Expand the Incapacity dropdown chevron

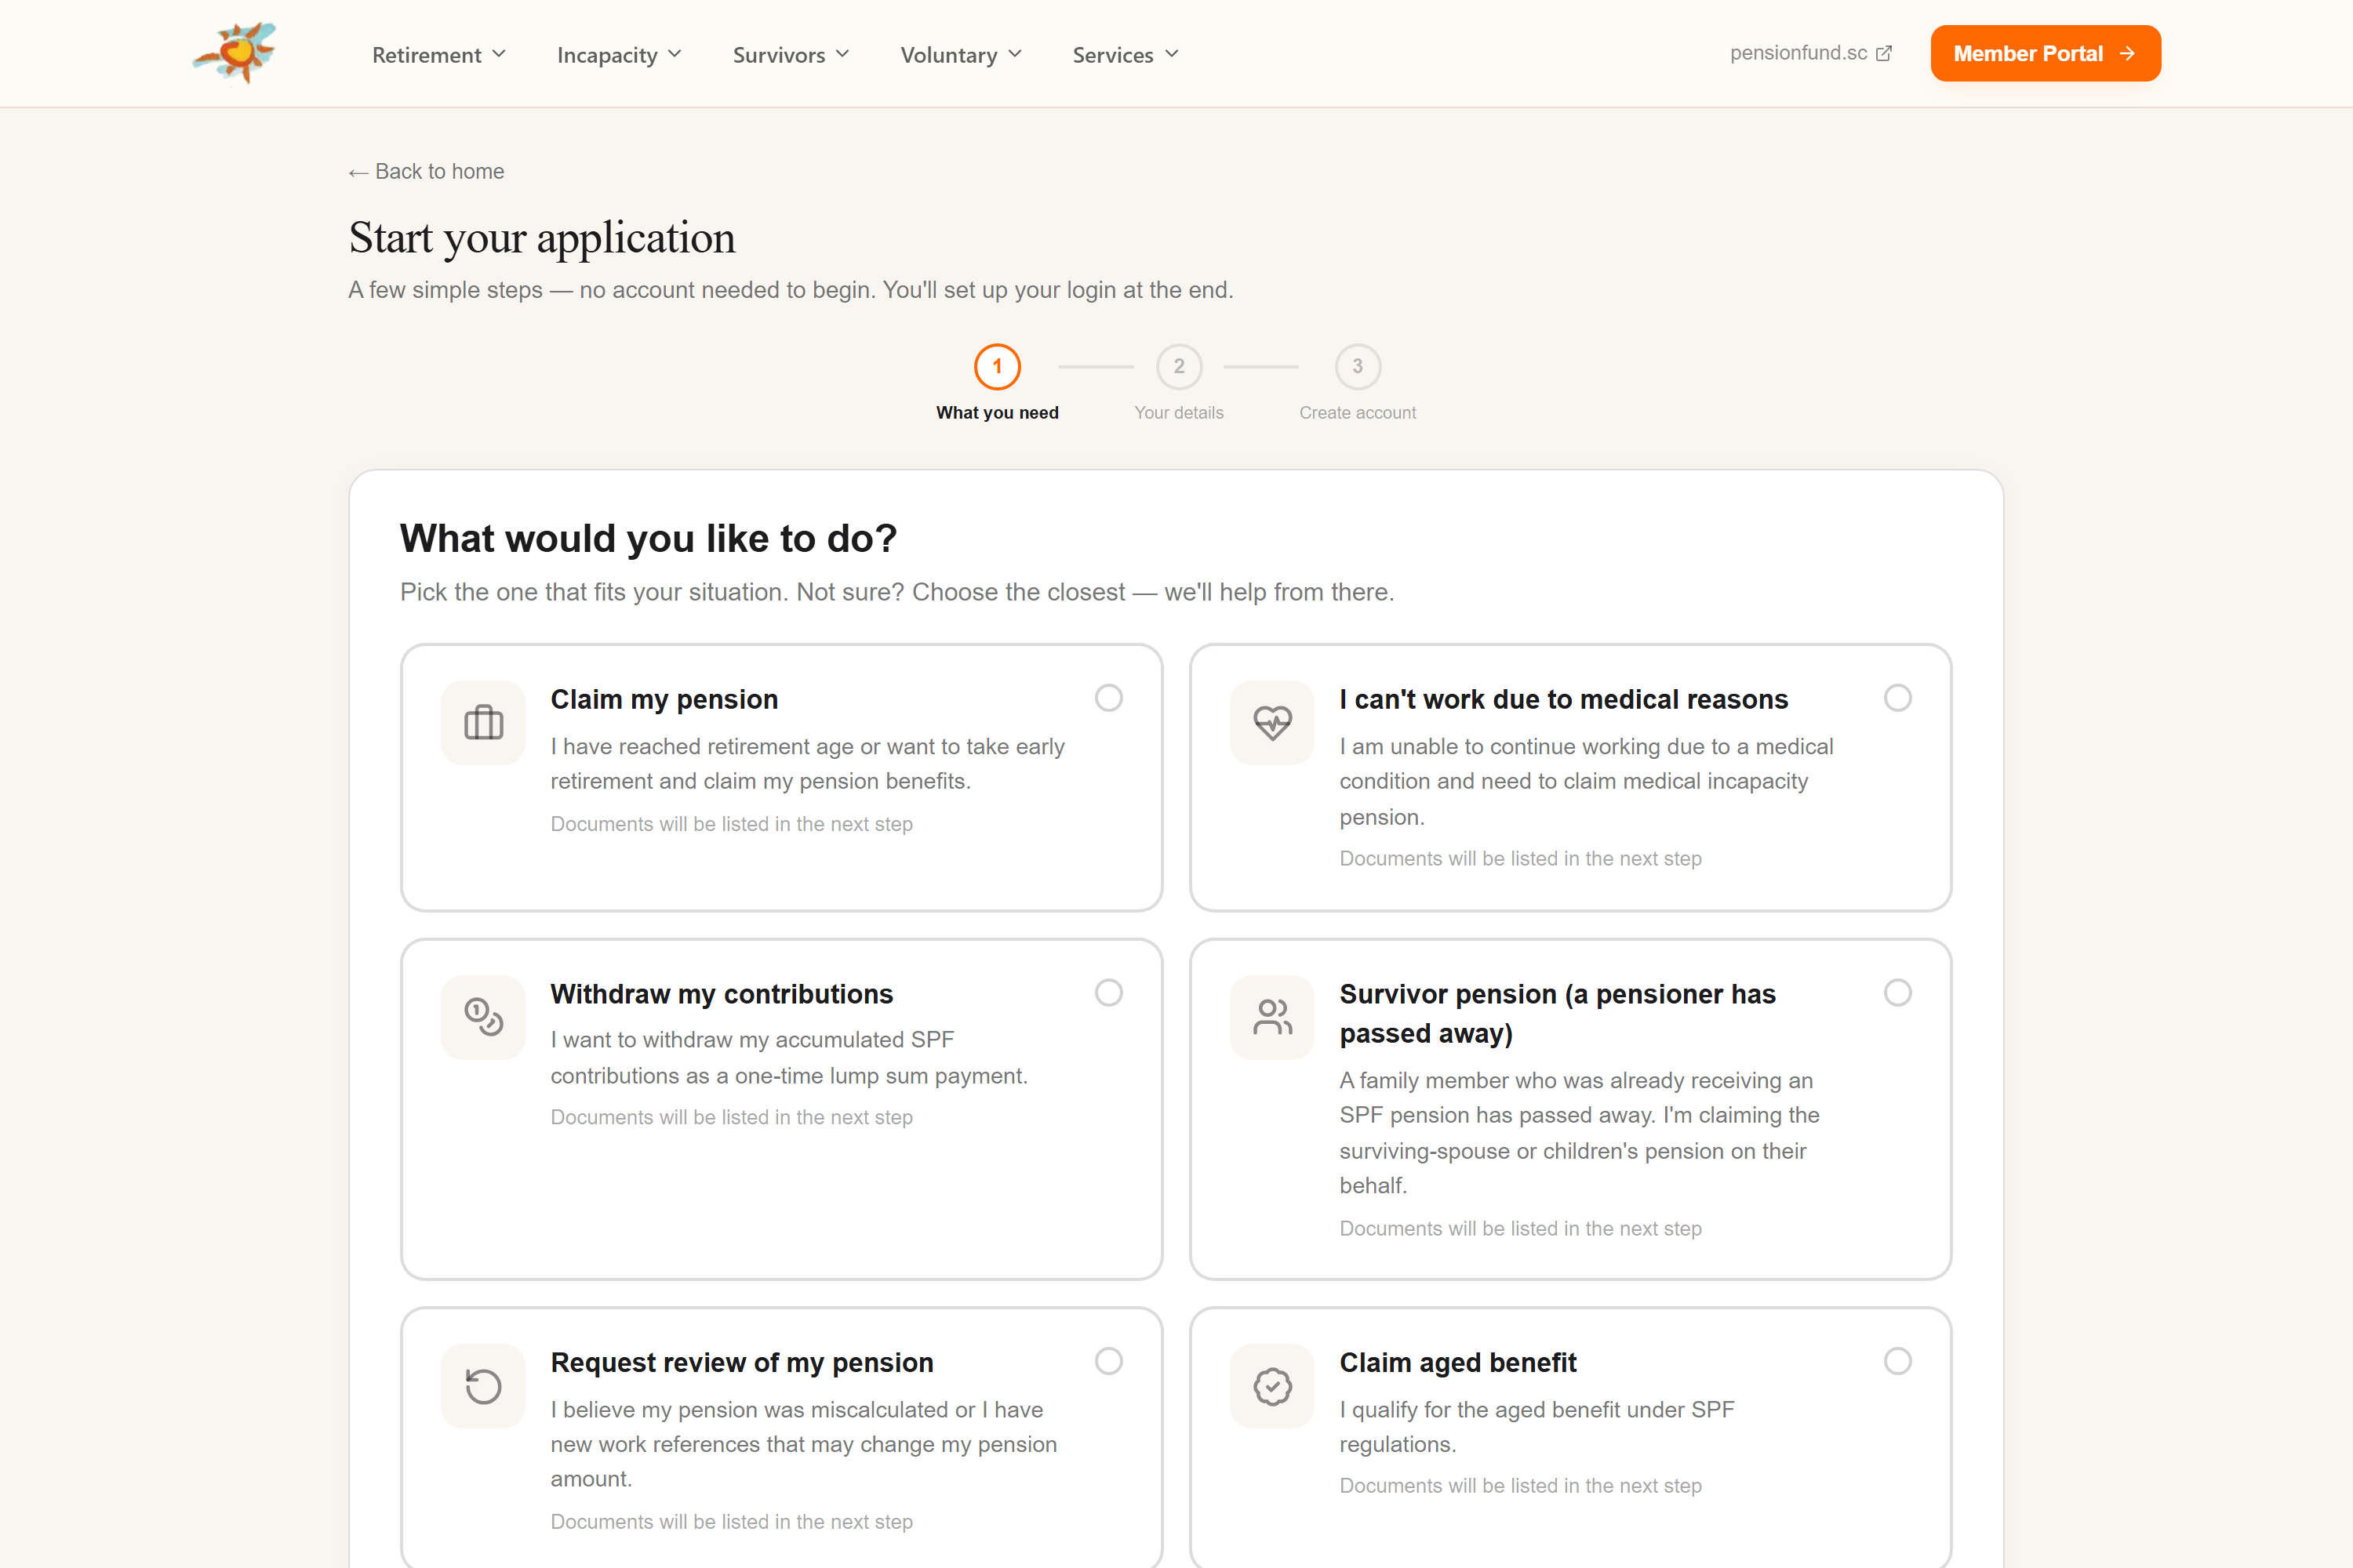(x=675, y=54)
